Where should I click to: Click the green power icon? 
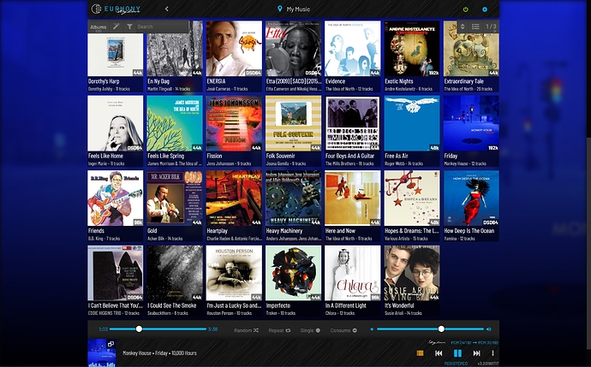465,9
